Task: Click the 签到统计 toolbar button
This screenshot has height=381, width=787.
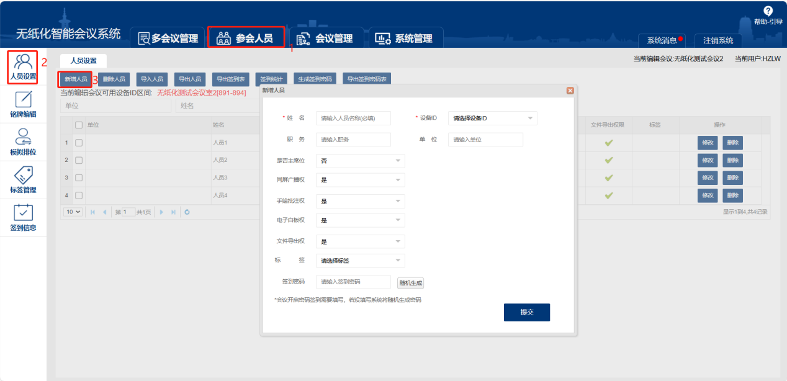Action: pyautogui.click(x=271, y=79)
